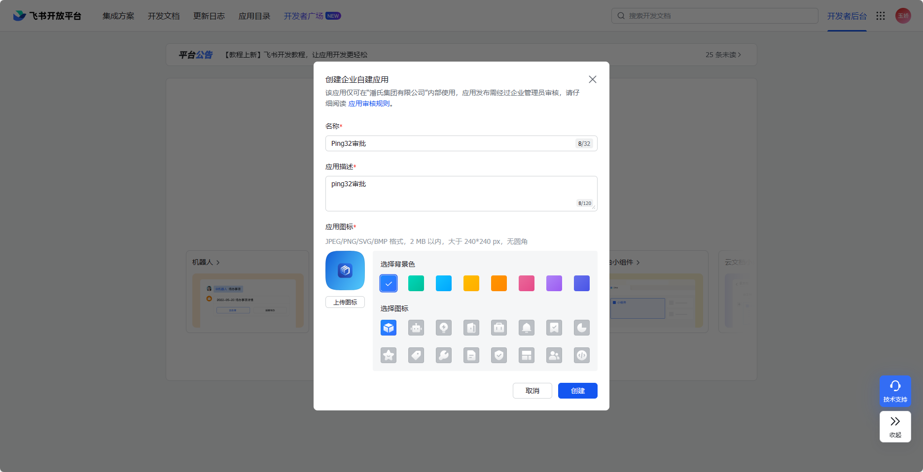Image resolution: width=923 pixels, height=472 pixels.
Task: Expand the 小组件 section
Action: click(x=625, y=262)
